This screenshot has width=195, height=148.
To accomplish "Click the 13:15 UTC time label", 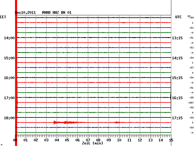I will pyautogui.click(x=177, y=38).
